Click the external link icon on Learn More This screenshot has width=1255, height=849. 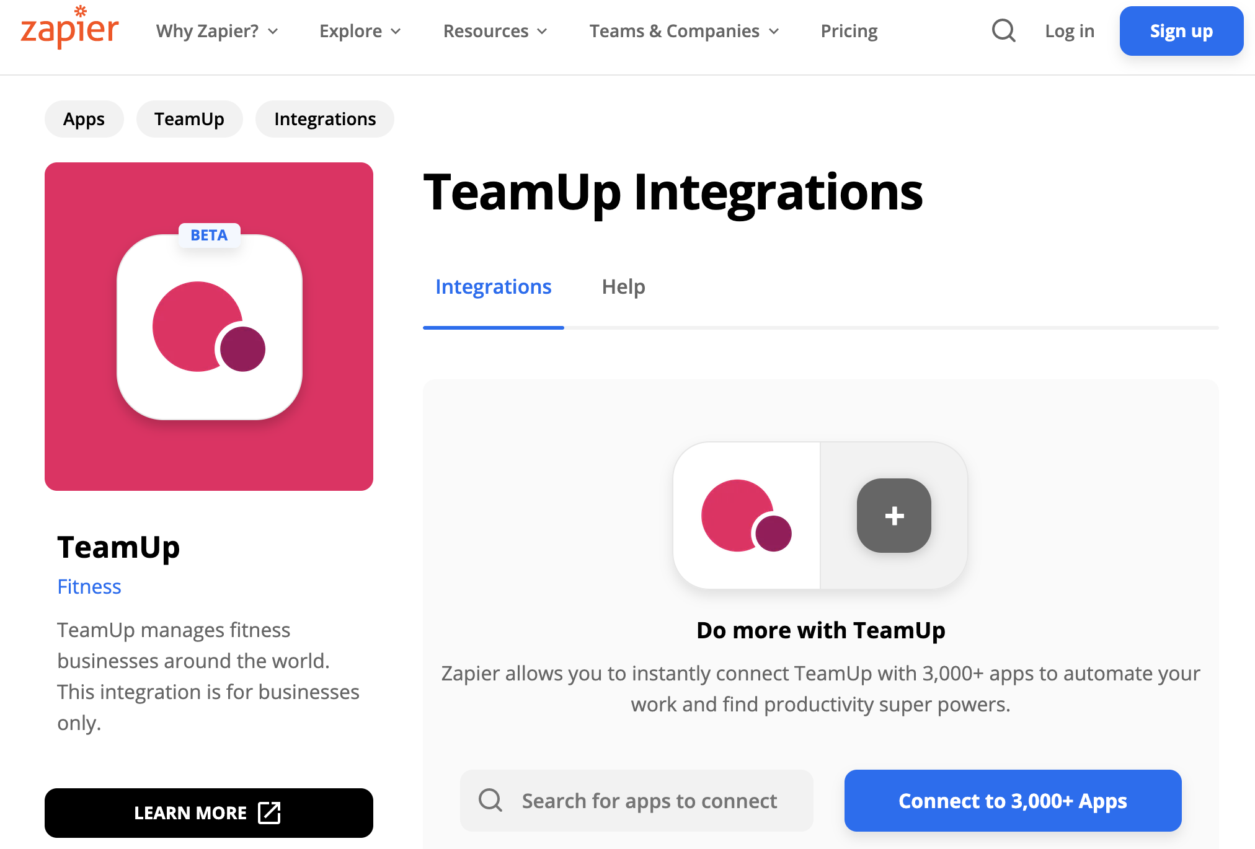pos(269,813)
